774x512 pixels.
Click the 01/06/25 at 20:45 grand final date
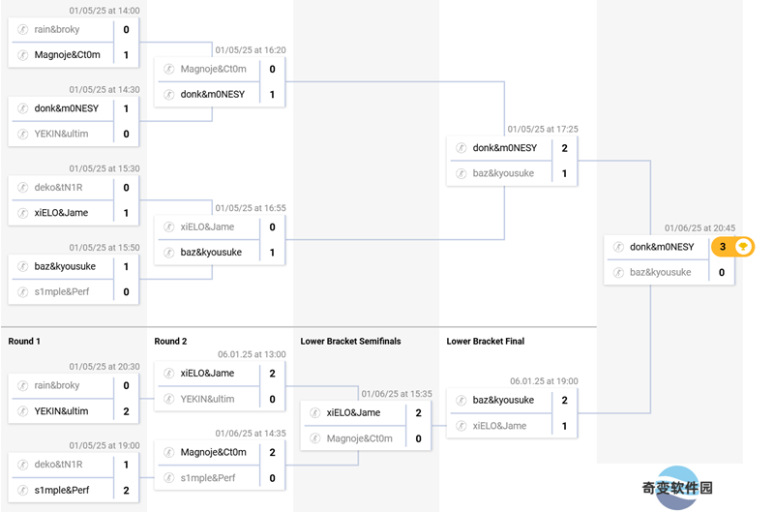click(700, 228)
